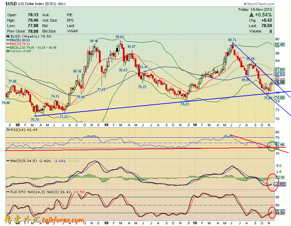Click the right-axis tag '81.65'
The image size is (291, 226).
[x=280, y=70]
